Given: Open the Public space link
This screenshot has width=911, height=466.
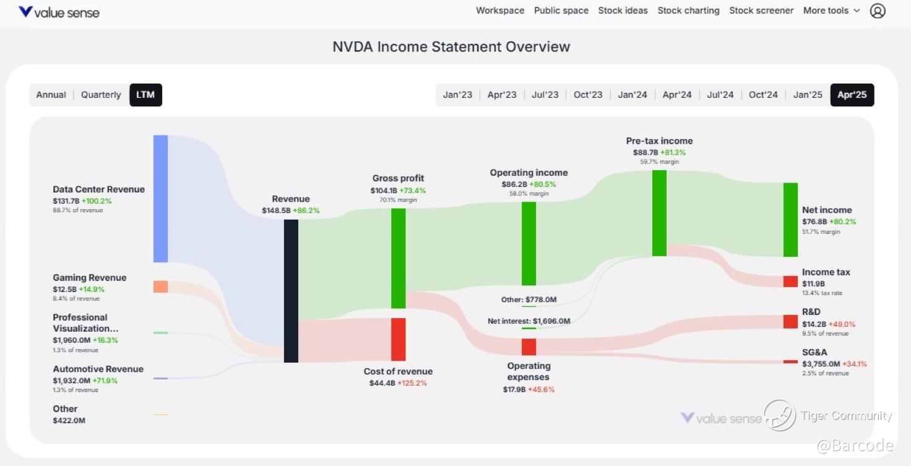Looking at the screenshot, I should click(x=561, y=11).
